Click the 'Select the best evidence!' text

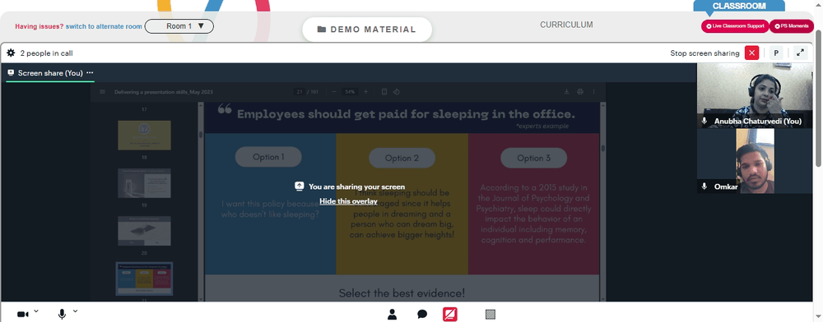[402, 293]
